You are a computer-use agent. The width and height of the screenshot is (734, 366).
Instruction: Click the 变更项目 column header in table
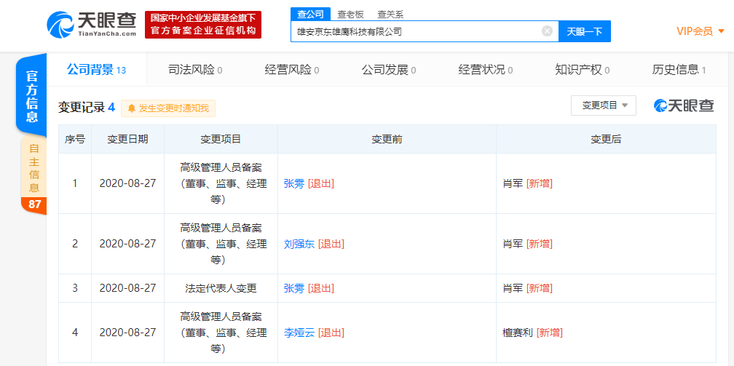pos(221,139)
